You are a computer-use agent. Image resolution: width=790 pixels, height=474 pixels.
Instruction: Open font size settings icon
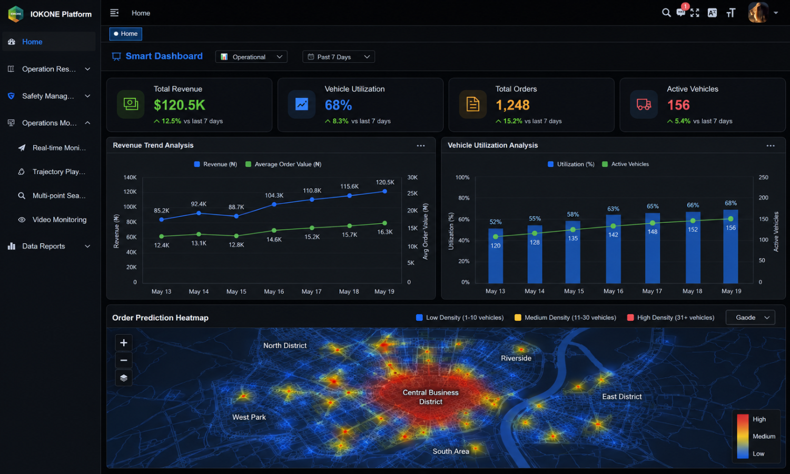click(x=730, y=13)
